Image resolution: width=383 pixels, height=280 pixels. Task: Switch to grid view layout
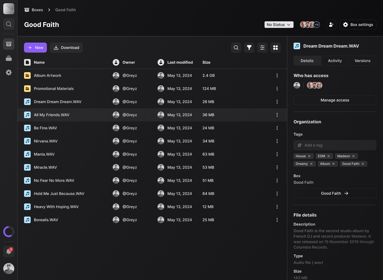tap(275, 48)
